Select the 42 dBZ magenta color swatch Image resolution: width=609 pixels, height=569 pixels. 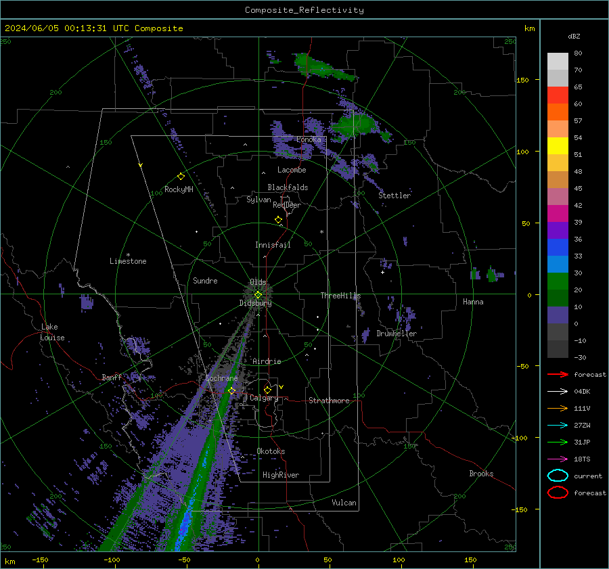tap(558, 213)
